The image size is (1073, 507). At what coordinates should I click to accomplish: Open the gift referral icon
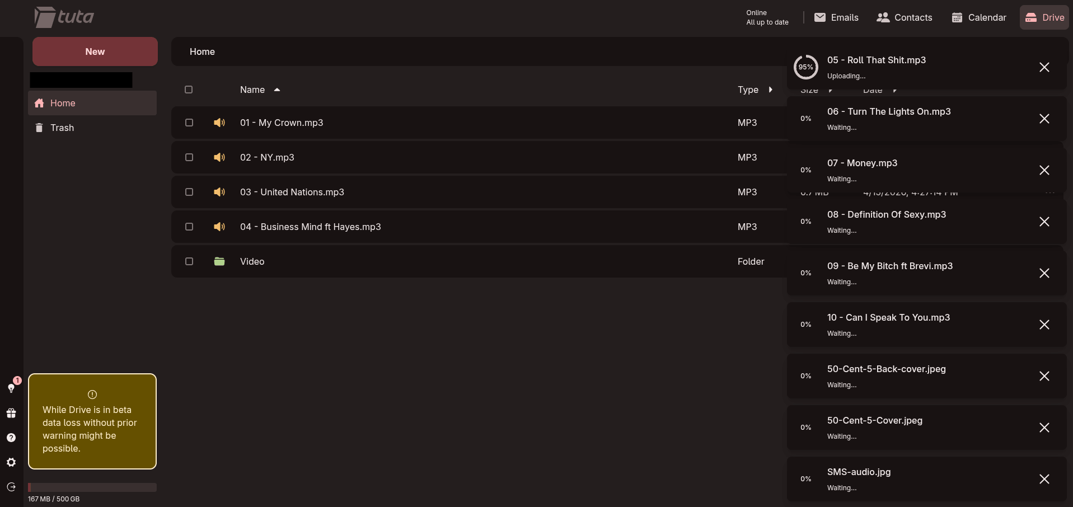coord(11,413)
